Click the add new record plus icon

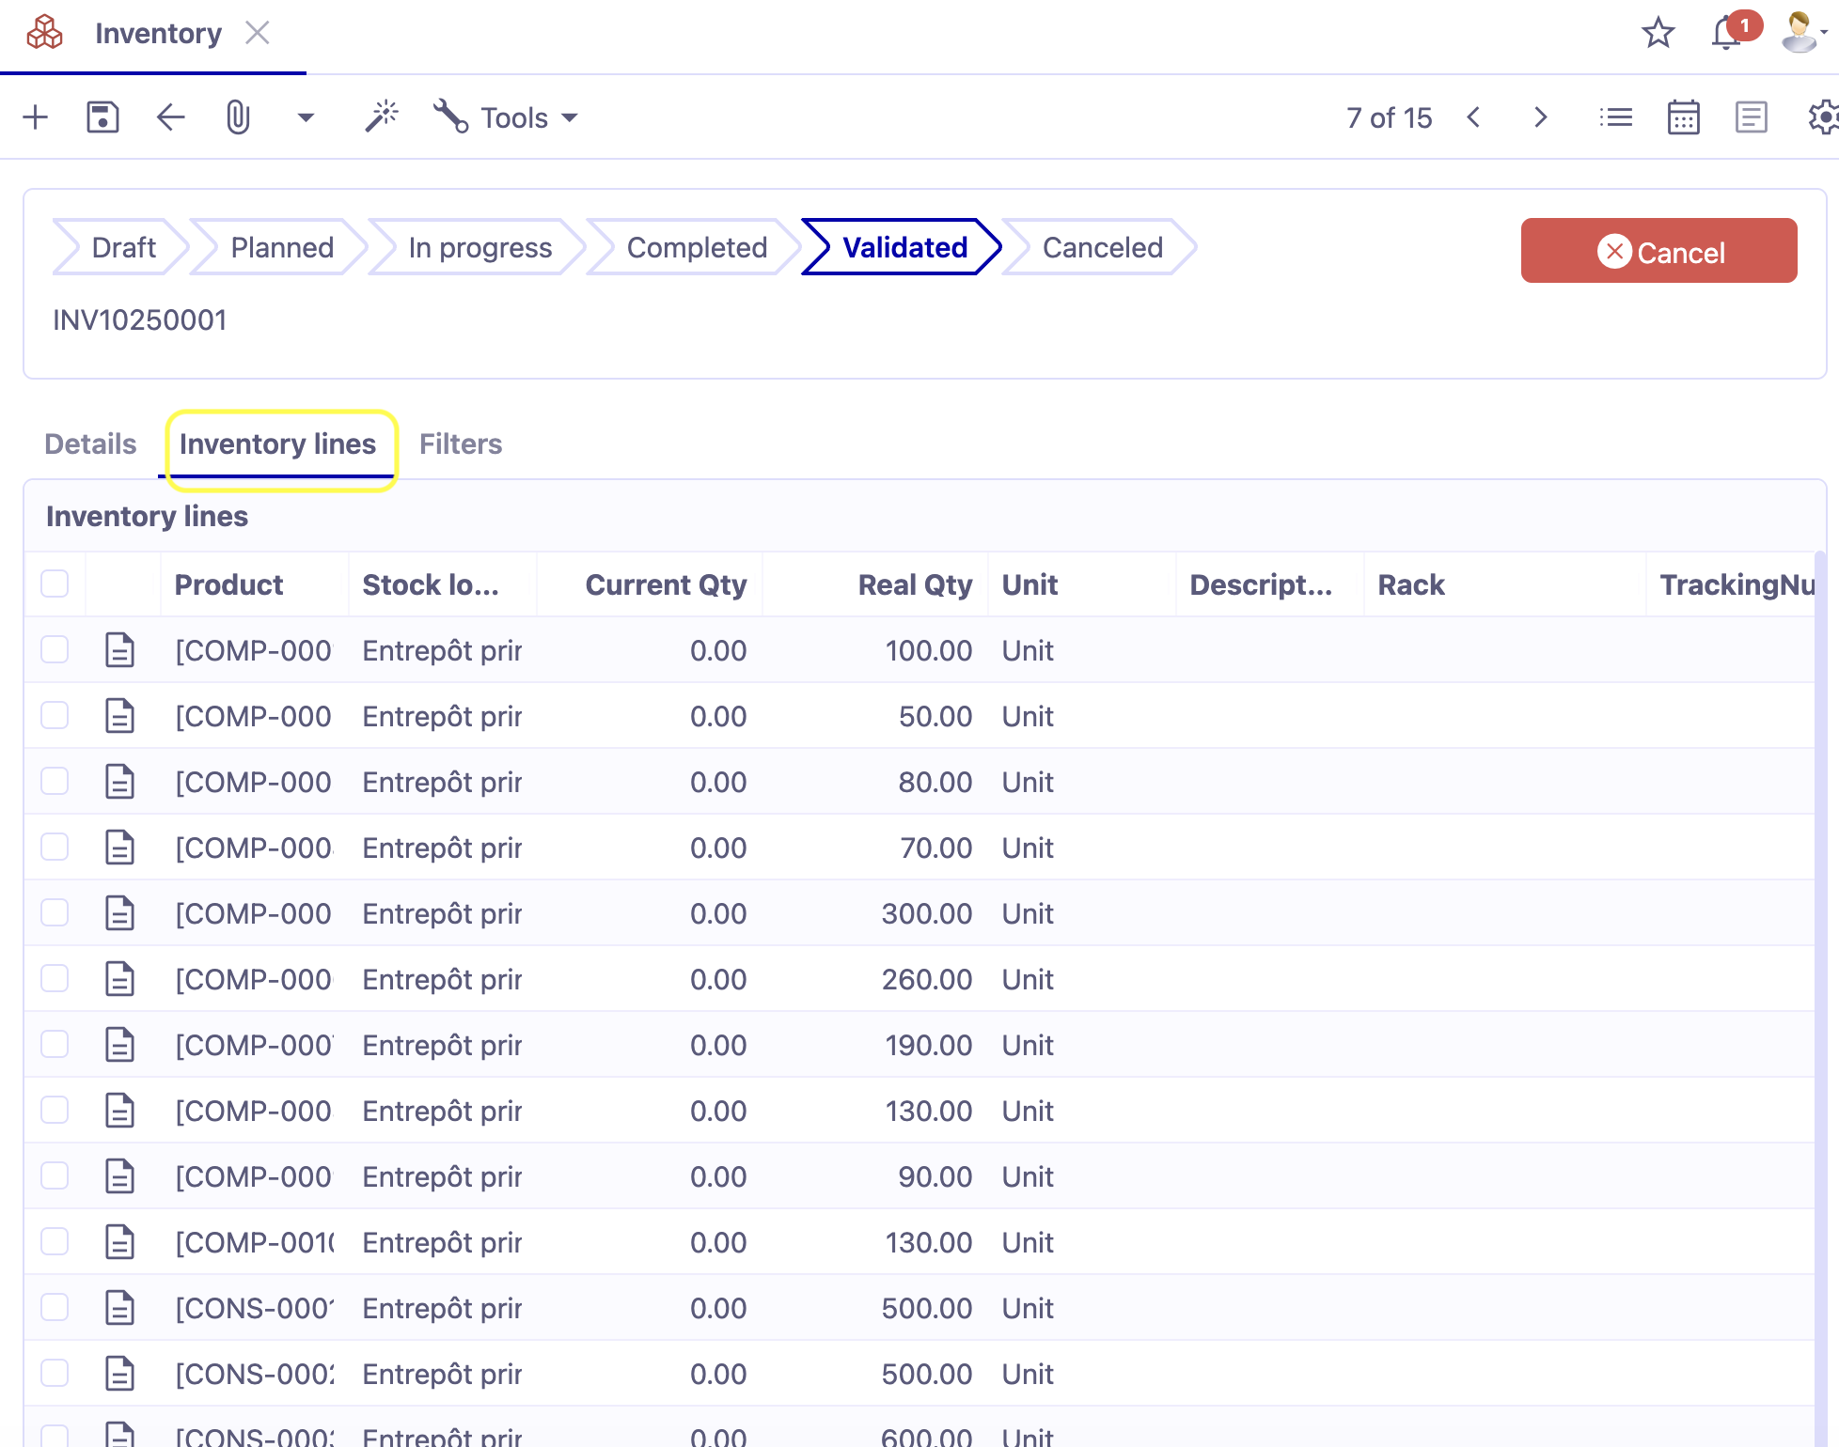(x=35, y=117)
